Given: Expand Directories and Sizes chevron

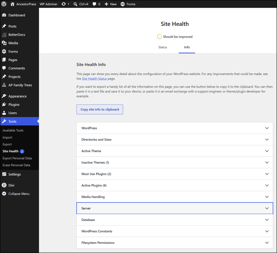Looking at the screenshot, I should 267,139.
